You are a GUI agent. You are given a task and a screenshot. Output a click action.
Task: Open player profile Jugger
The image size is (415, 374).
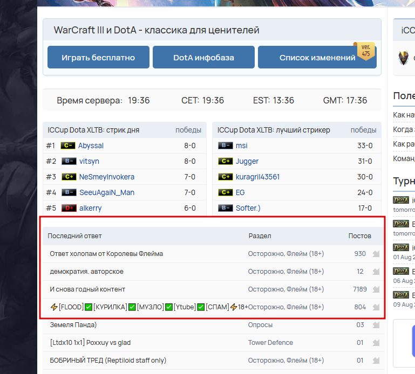(x=247, y=161)
